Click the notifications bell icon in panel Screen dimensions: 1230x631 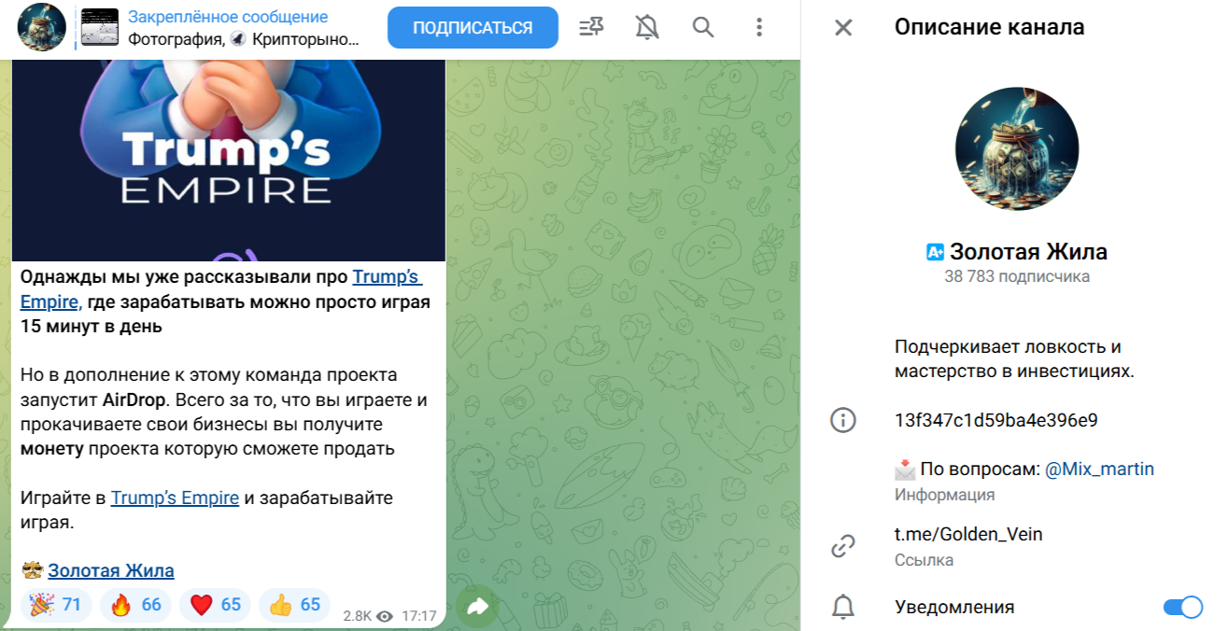tap(843, 608)
